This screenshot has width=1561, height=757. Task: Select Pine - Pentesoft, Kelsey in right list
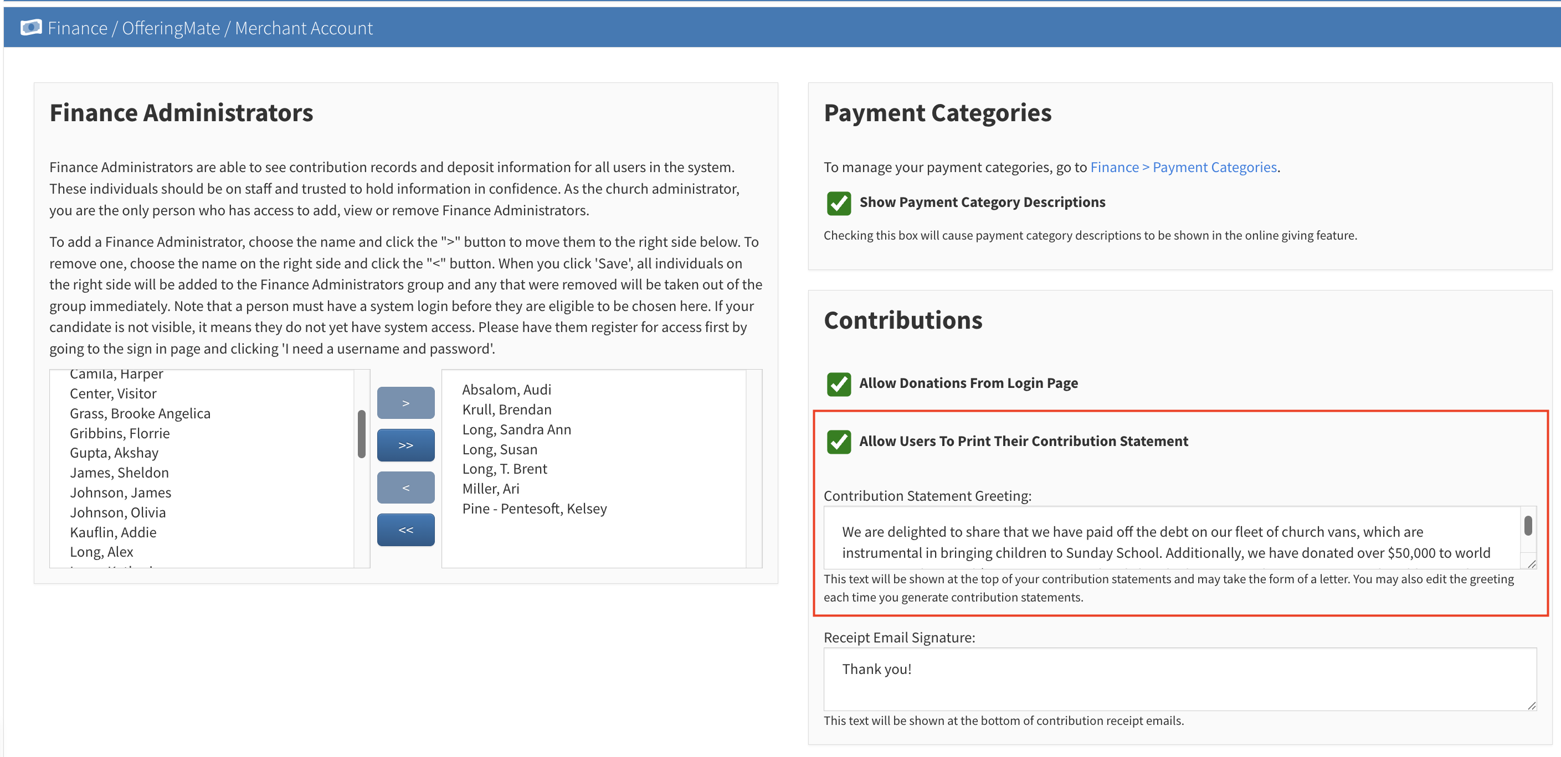click(x=534, y=509)
